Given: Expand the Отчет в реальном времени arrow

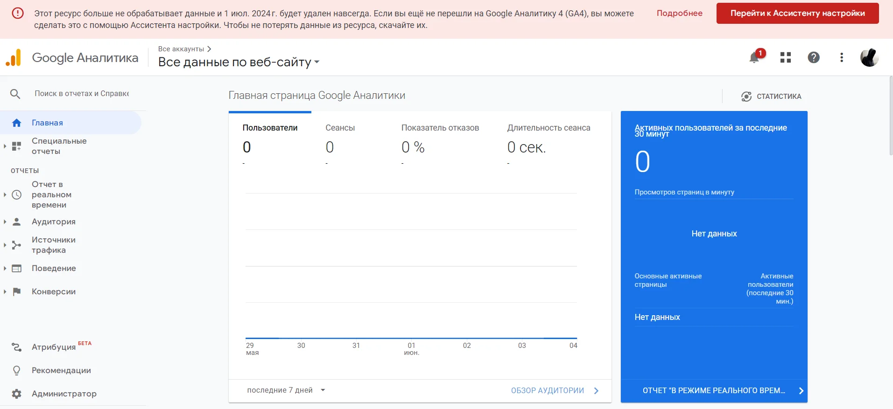Looking at the screenshot, I should click(x=5, y=194).
